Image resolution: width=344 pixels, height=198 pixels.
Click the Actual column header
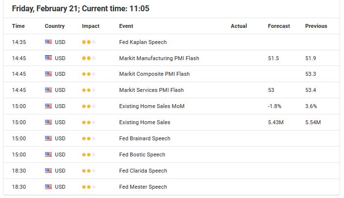(239, 26)
